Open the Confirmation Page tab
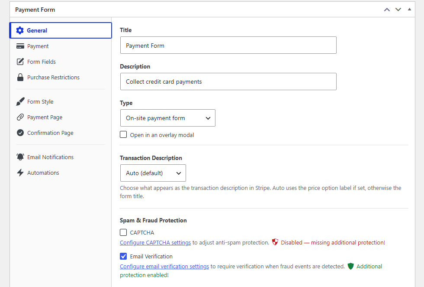 tap(61, 133)
